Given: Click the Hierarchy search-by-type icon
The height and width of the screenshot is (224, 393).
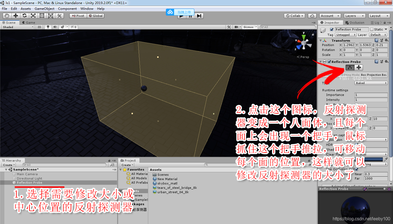Looking at the screenshot, I should coord(112,165).
